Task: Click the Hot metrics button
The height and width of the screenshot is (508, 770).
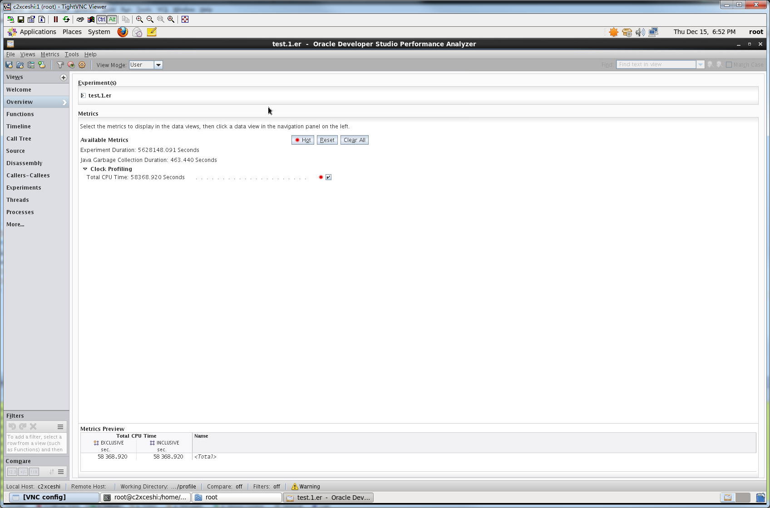Action: click(303, 140)
